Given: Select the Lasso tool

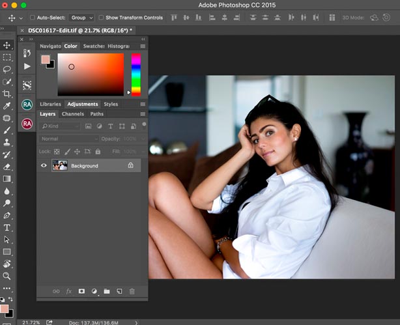Looking at the screenshot, I should (x=7, y=69).
